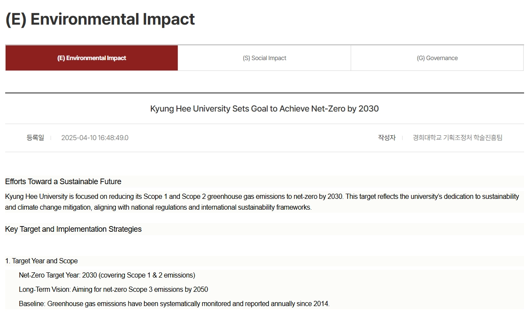Click the large (E) Environmental Impact page heading

click(x=100, y=19)
